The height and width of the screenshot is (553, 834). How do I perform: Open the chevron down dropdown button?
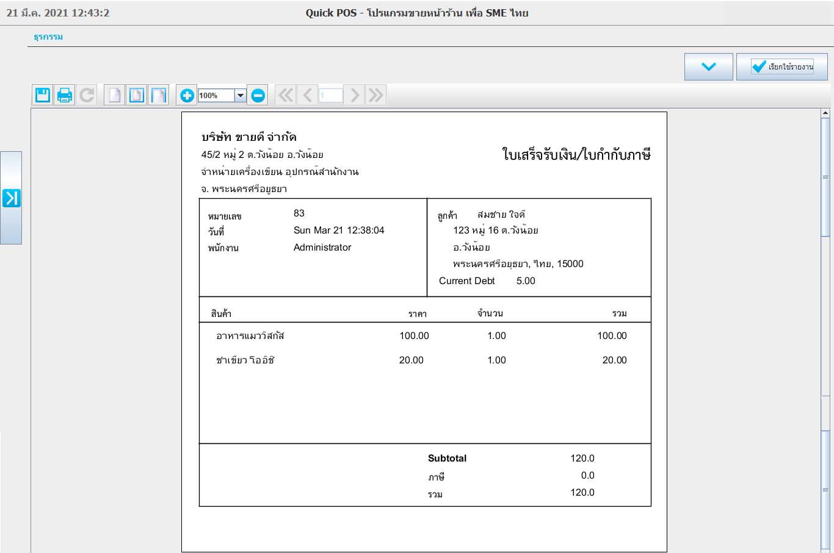(708, 66)
